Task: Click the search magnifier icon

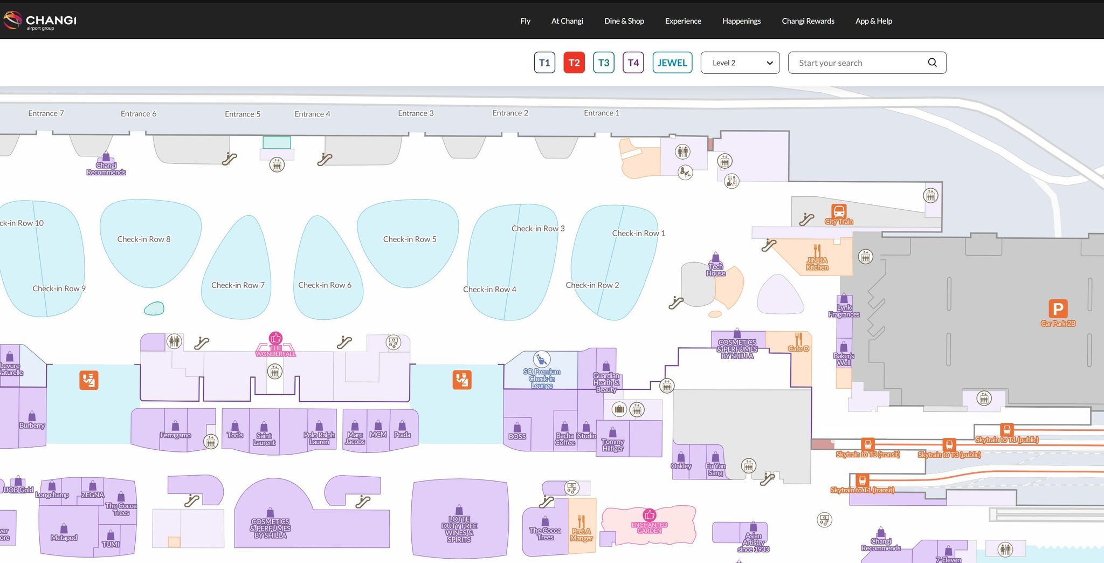Action: [x=932, y=63]
